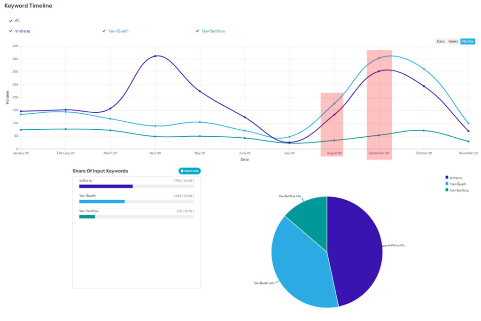Click the 14% pie label text
Viewport: 481px width, 321px height.
click(290, 196)
